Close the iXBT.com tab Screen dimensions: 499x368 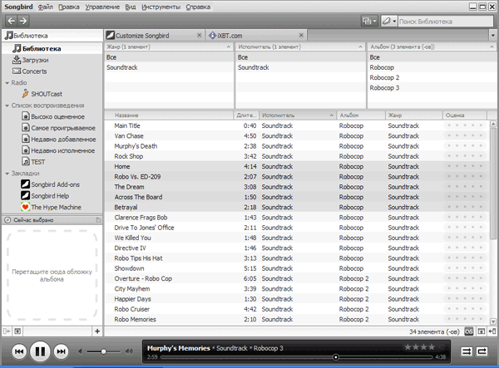301,35
